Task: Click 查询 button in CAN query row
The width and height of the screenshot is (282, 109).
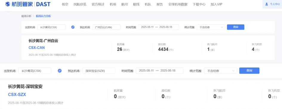Action: (236, 27)
